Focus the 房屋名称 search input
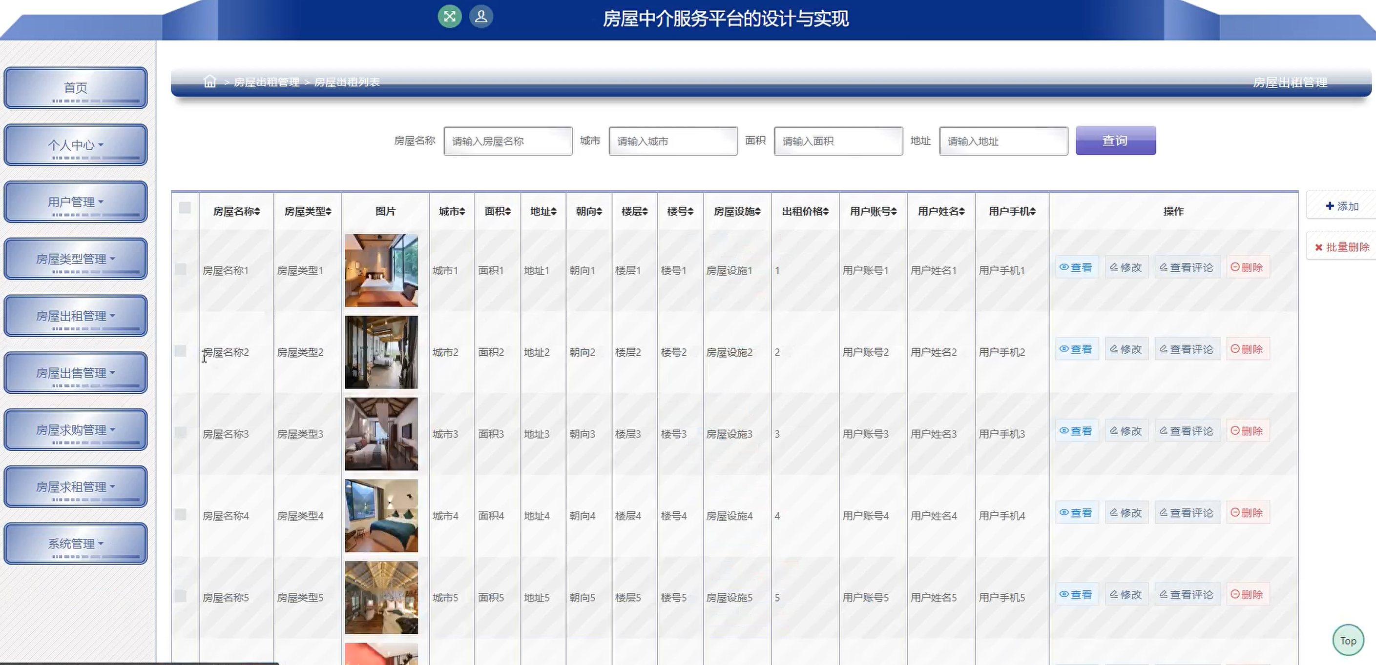1376x665 pixels. [508, 141]
